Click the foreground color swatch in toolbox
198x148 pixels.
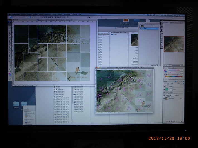(9, 74)
